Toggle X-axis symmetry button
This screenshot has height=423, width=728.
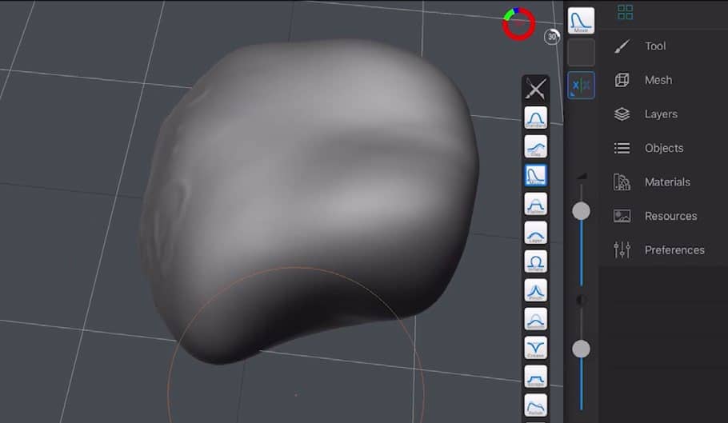pos(581,85)
